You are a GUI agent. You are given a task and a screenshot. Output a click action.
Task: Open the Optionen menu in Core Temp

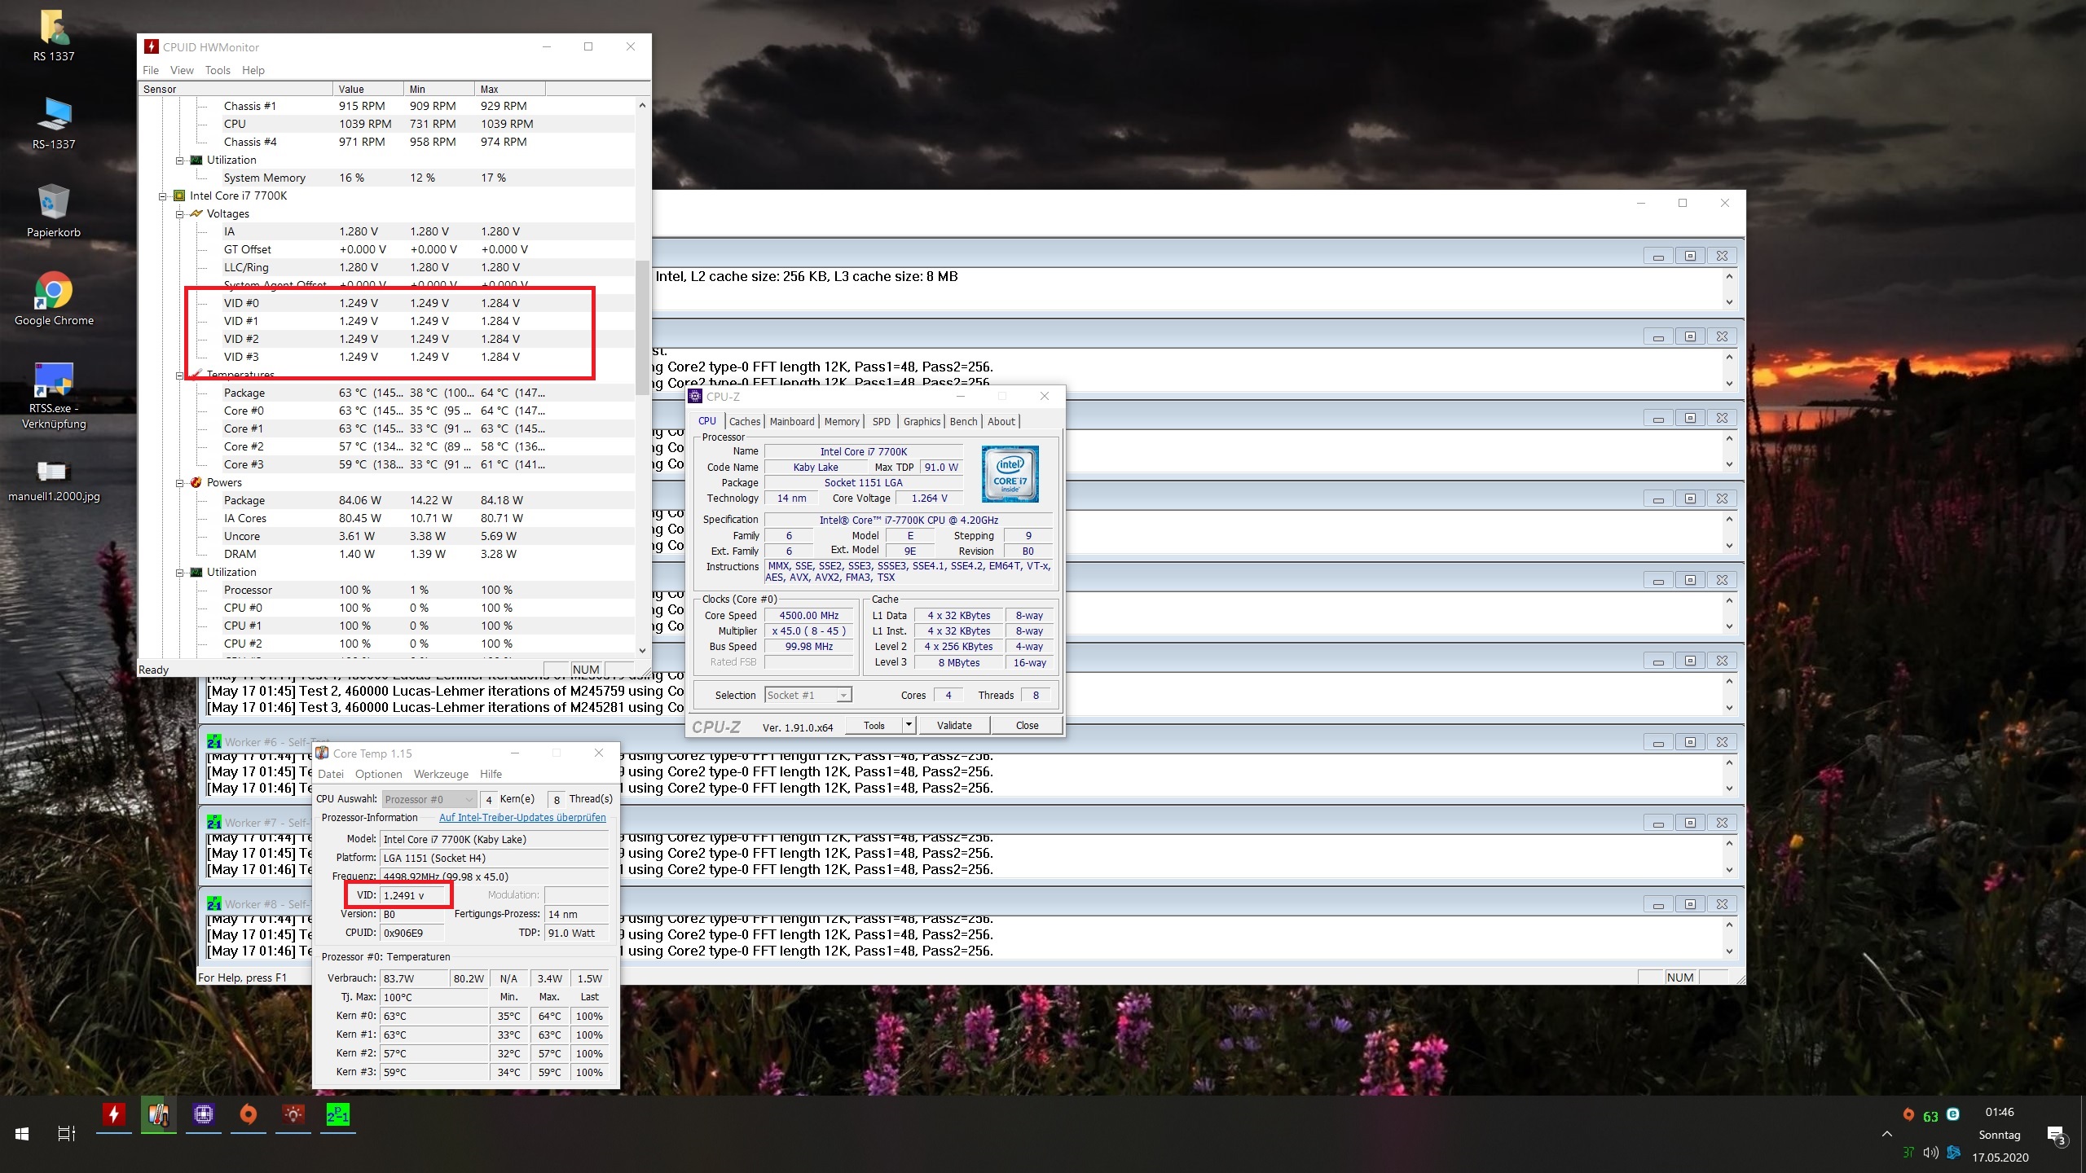click(x=378, y=774)
